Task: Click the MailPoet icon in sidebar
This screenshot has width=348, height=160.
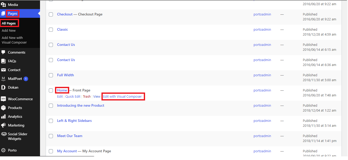Action: pyautogui.click(x=3, y=79)
